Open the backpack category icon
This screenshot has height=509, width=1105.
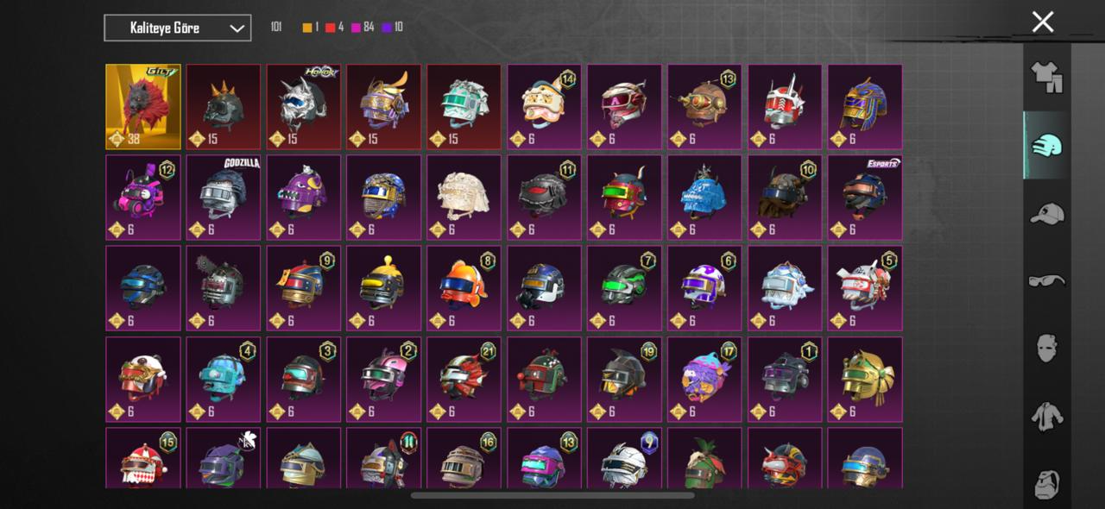(1046, 485)
